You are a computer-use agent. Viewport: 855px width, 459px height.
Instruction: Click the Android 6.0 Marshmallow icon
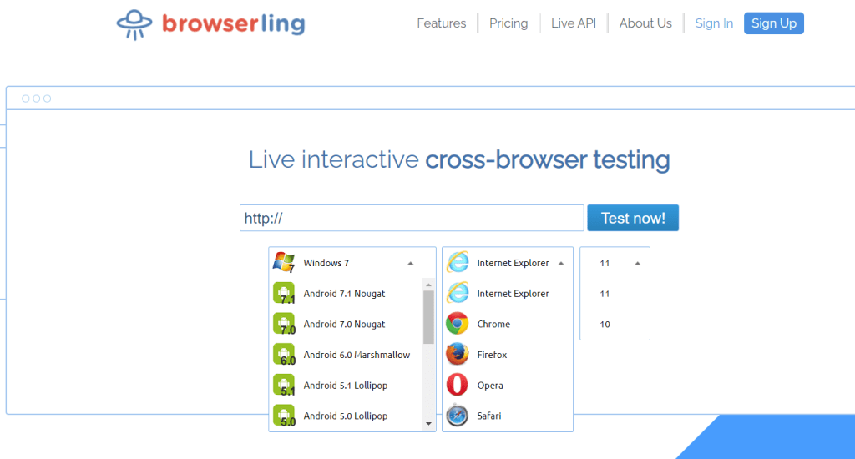pyautogui.click(x=285, y=355)
